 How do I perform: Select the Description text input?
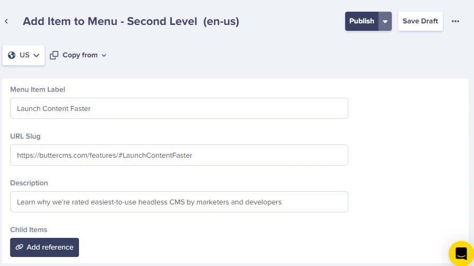(x=179, y=202)
